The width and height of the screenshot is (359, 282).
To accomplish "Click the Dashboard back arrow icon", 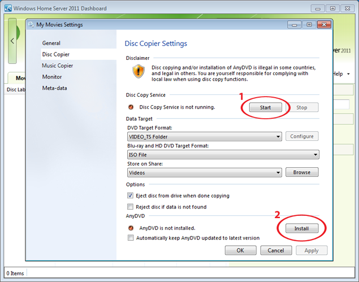I will click(13, 41).
